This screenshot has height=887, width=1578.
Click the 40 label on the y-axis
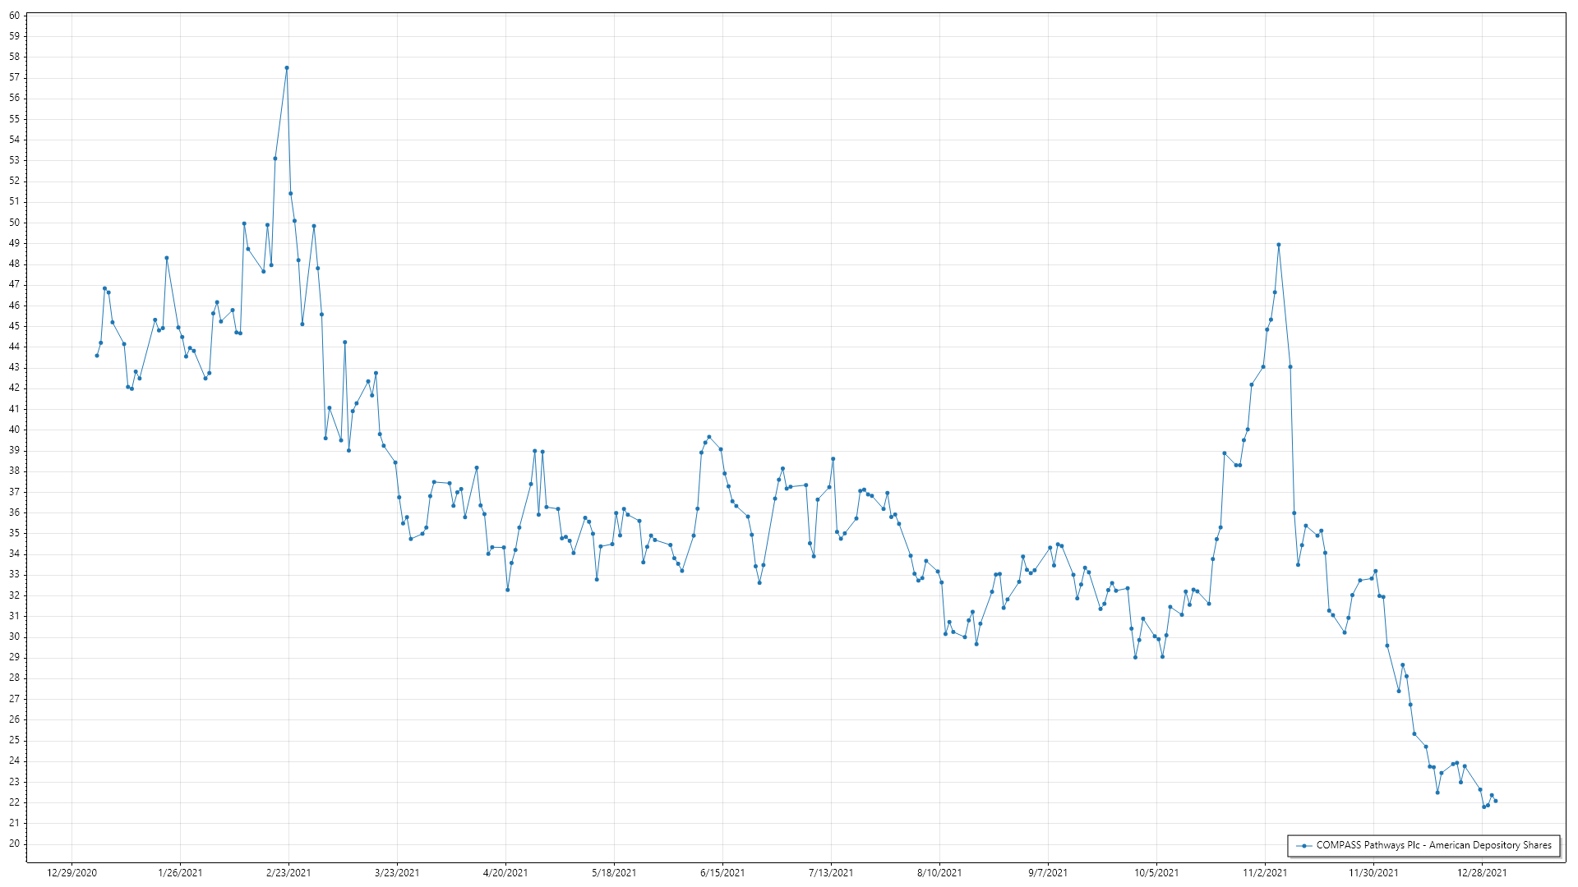click(x=15, y=430)
